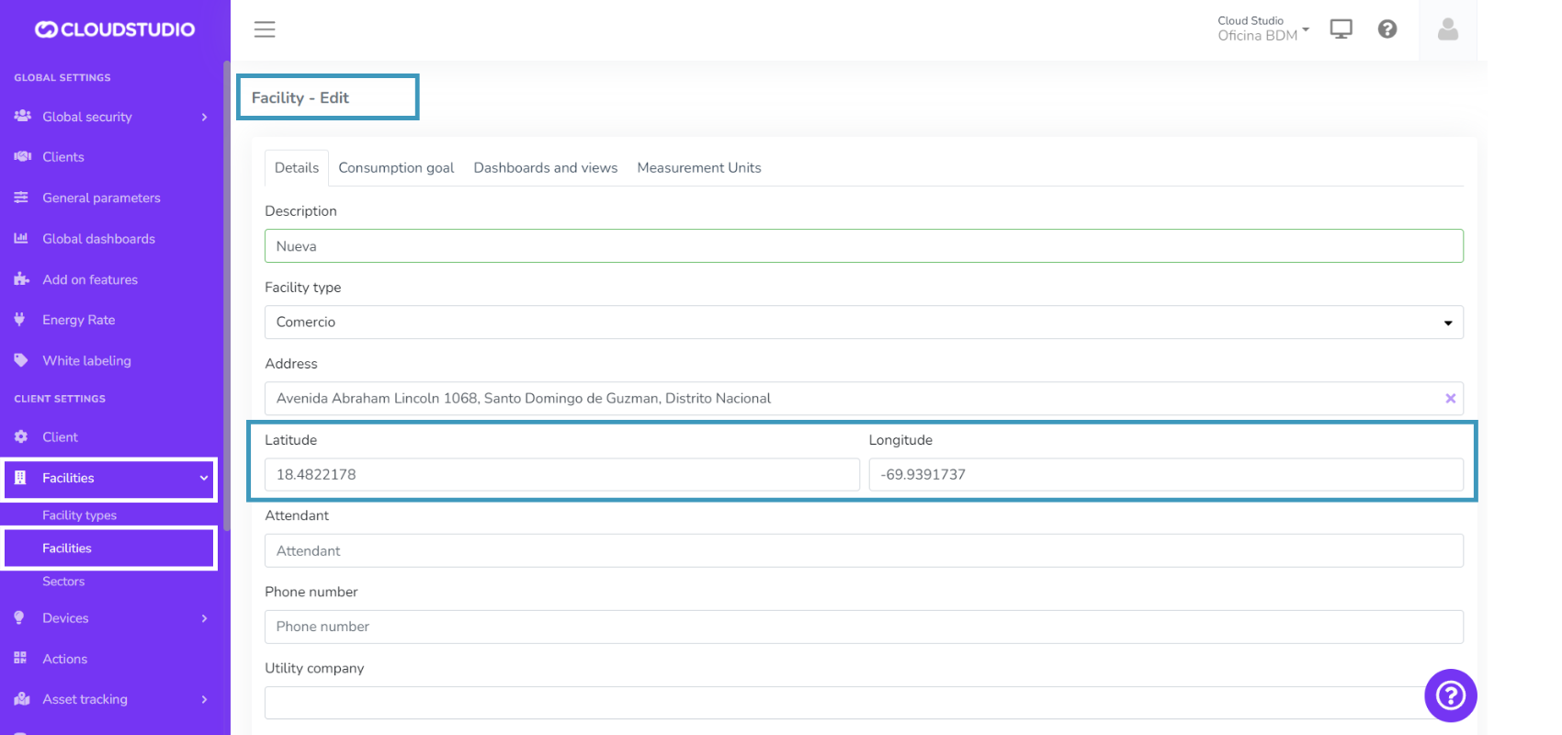
Task: Clear the address with the X icon
Action: tap(1450, 399)
